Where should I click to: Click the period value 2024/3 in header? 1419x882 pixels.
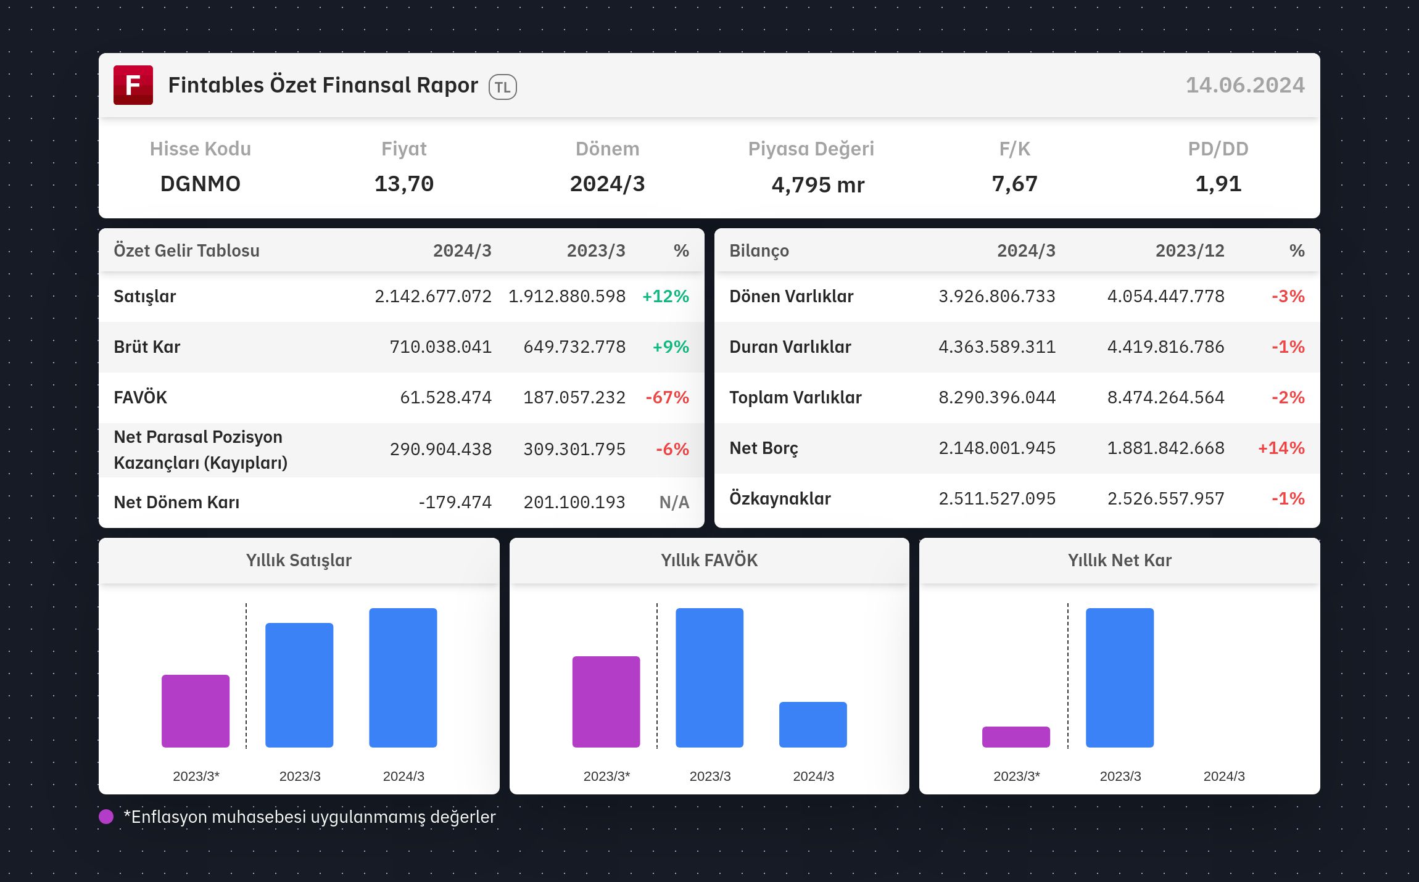[608, 184]
